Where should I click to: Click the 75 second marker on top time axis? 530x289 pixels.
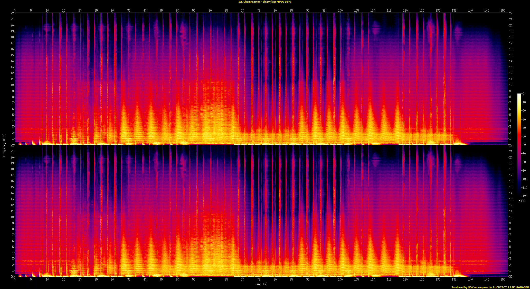point(259,11)
